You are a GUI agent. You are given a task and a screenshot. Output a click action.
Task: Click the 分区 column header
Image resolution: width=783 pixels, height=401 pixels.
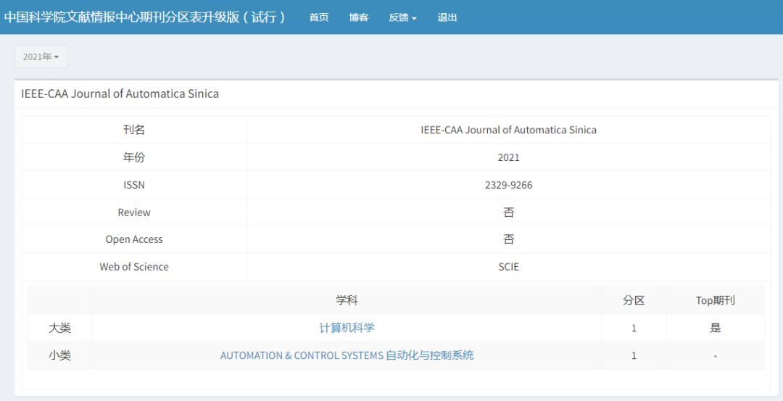[634, 300]
